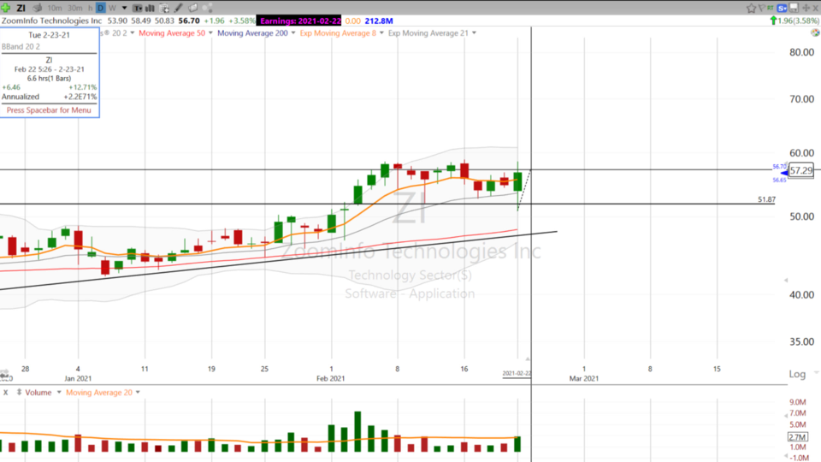Screen dimensions: 821x462
Task: Switch to 30m timeframe
Action: click(75, 8)
